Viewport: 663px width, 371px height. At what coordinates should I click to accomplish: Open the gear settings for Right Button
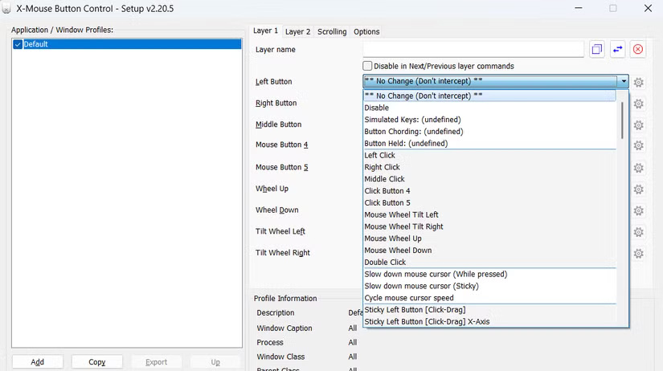tap(639, 104)
